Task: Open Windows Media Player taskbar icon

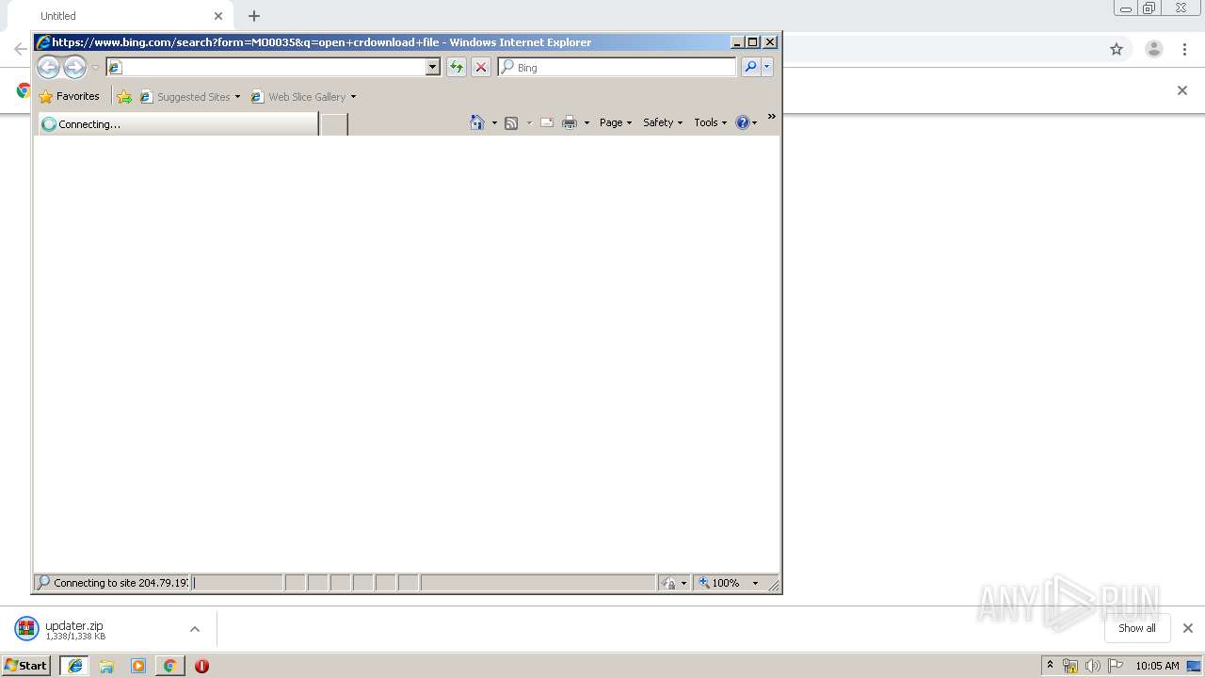Action: [x=138, y=666]
